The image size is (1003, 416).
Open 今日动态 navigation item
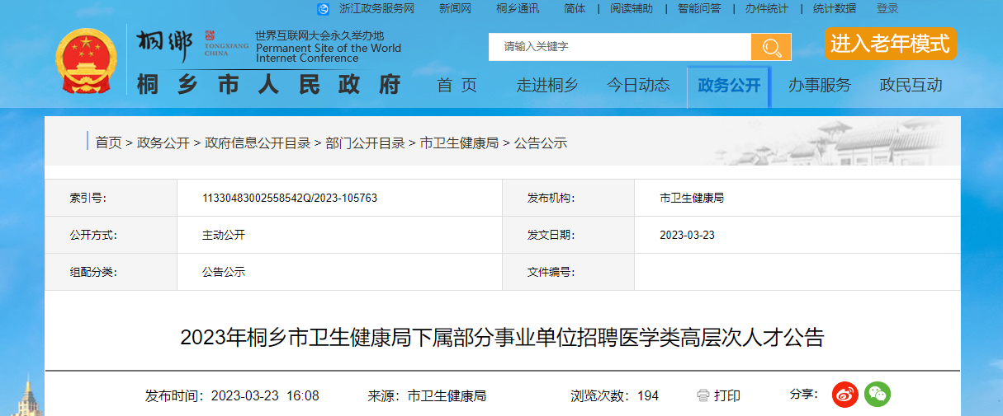click(638, 85)
